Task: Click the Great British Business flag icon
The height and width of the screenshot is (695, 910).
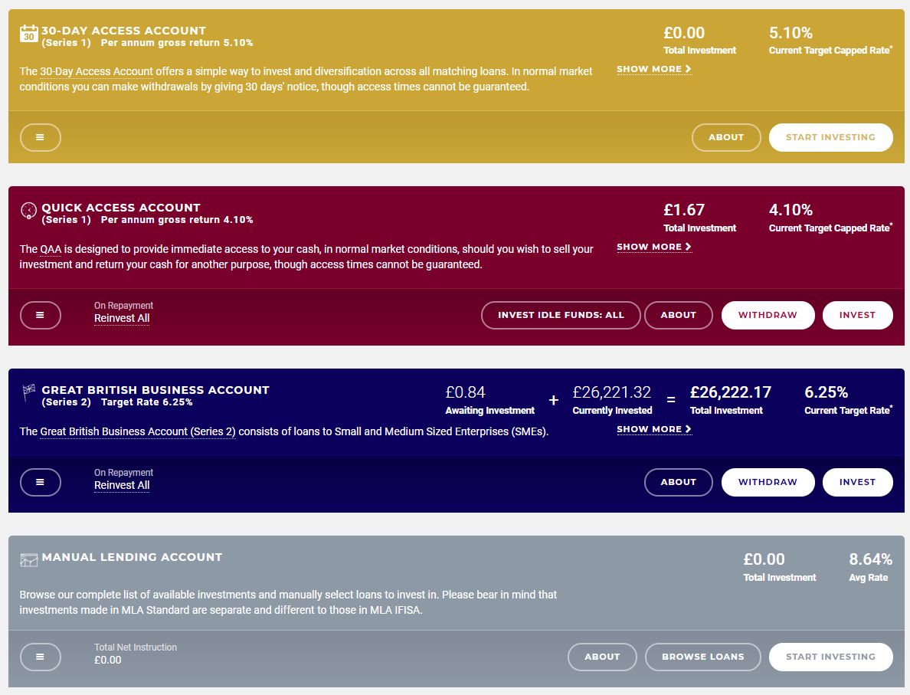Action: point(28,392)
